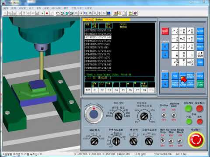
Task: Hit the red emergency stop button
Action: (x=196, y=140)
